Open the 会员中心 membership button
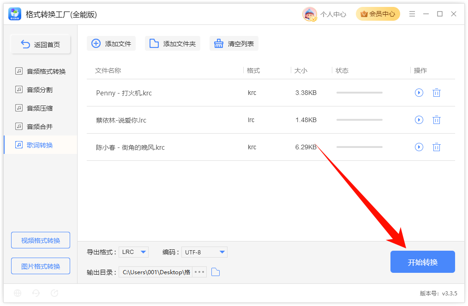 378,14
